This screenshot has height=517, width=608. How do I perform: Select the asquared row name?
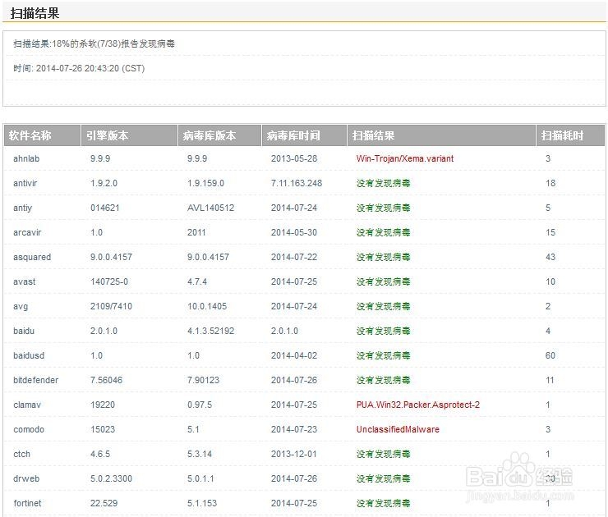click(x=32, y=257)
